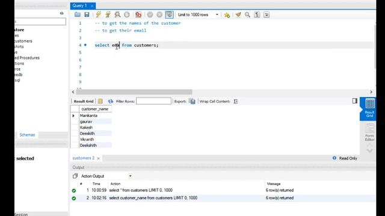
Task: Execute statement under cursor lightning icon
Action: (108, 14)
